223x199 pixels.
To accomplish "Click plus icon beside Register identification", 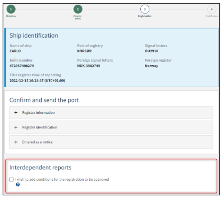I will [16, 127].
